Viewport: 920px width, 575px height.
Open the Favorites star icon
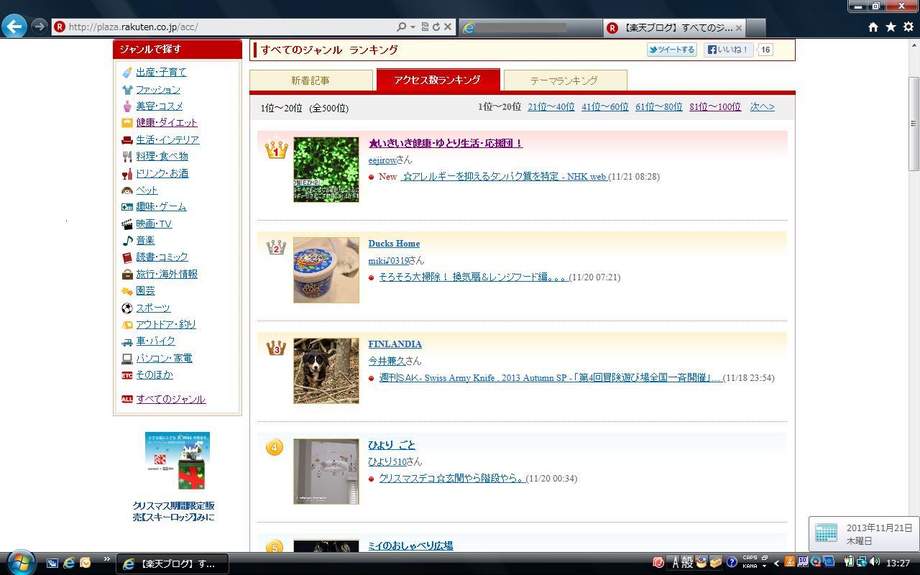[891, 27]
